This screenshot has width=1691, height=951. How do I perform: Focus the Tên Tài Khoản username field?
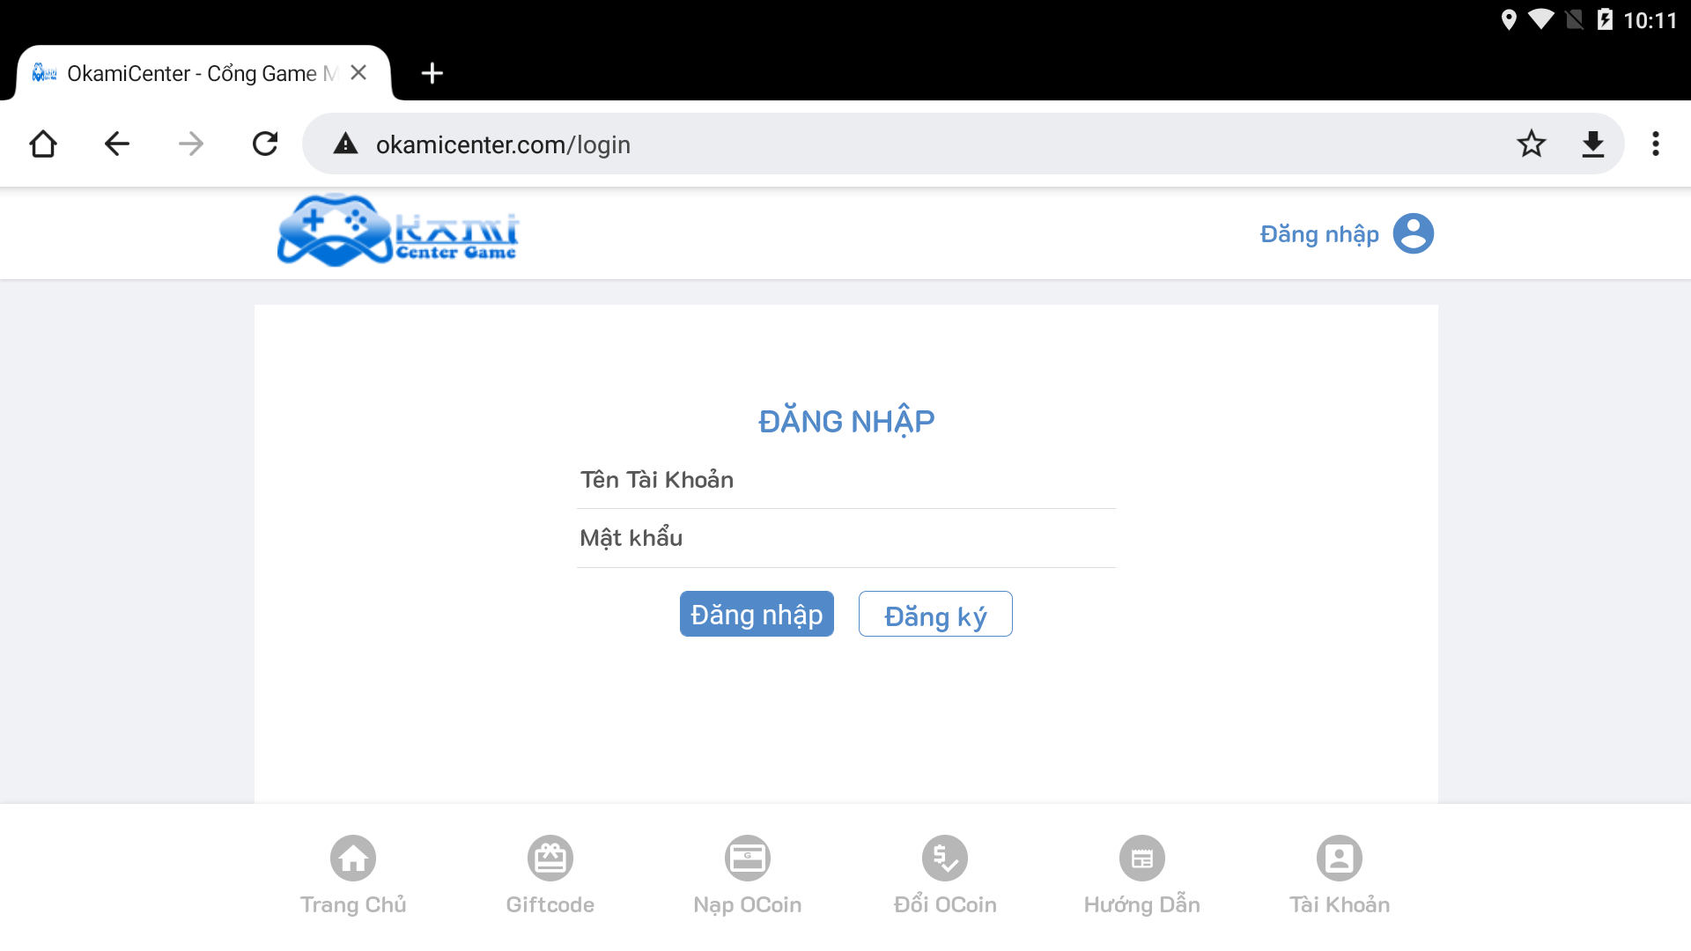846,480
